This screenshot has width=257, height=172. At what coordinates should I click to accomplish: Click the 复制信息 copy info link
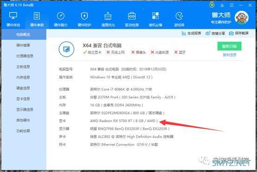pos(230,55)
